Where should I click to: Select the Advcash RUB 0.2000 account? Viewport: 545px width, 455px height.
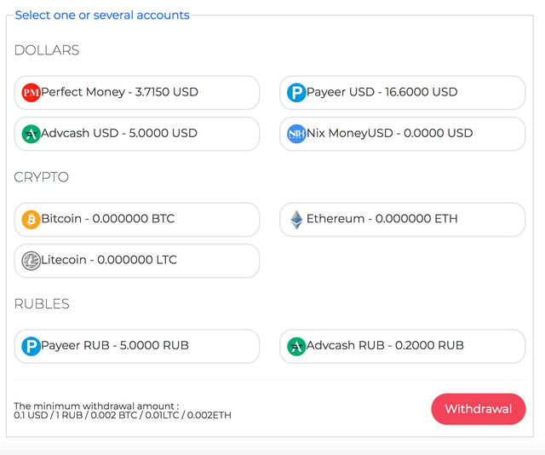pos(403,346)
